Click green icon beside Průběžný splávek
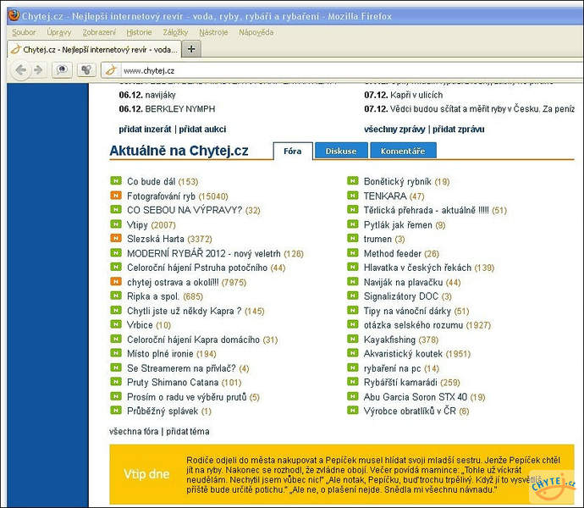The height and width of the screenshot is (508, 584). [116, 411]
